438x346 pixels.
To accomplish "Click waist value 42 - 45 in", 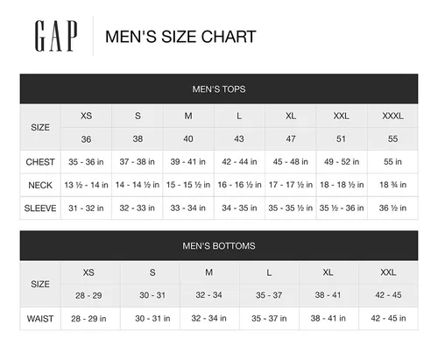I will pos(388,318).
